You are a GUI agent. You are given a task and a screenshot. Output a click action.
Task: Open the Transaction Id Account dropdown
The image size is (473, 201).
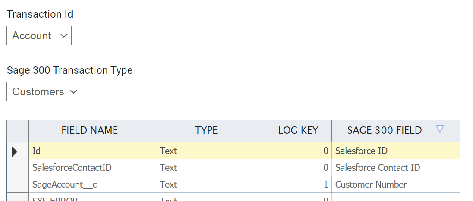39,36
